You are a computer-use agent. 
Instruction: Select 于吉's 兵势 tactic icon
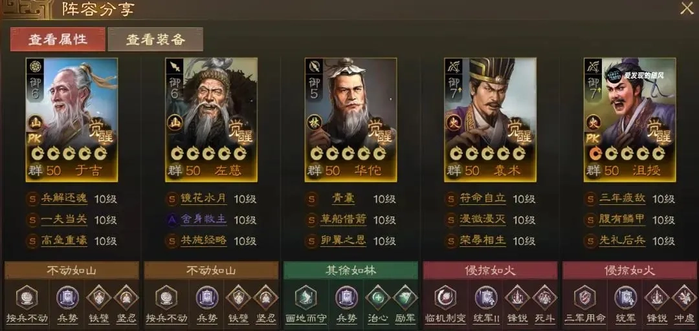click(x=68, y=297)
